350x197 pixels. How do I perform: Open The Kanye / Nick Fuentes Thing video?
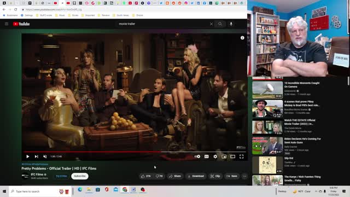coord(302,178)
